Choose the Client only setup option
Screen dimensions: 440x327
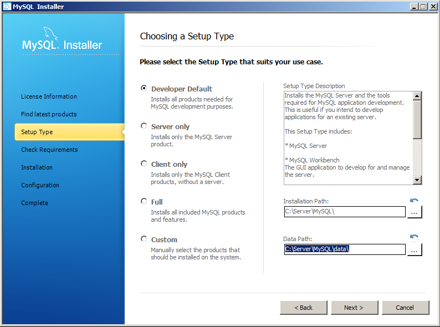[144, 163]
